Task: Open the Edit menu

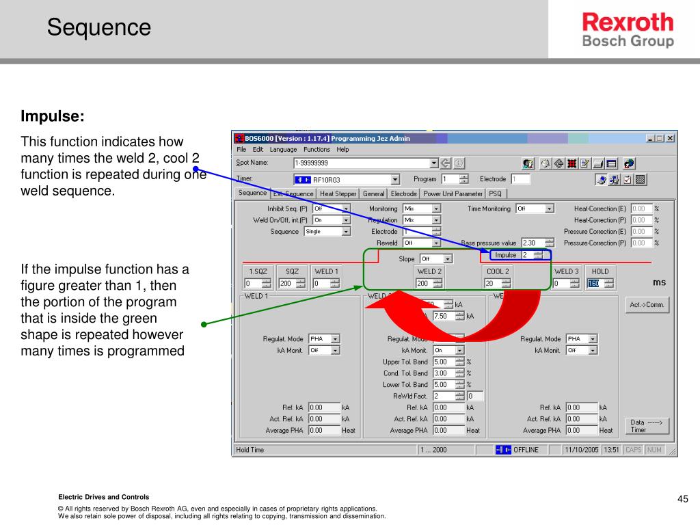Action: click(258, 150)
